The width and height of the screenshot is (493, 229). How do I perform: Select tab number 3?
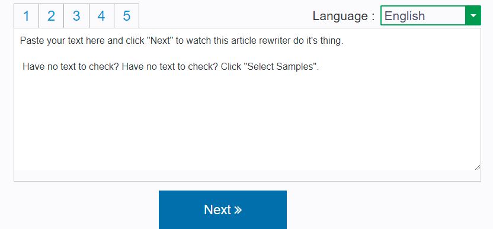tap(76, 16)
